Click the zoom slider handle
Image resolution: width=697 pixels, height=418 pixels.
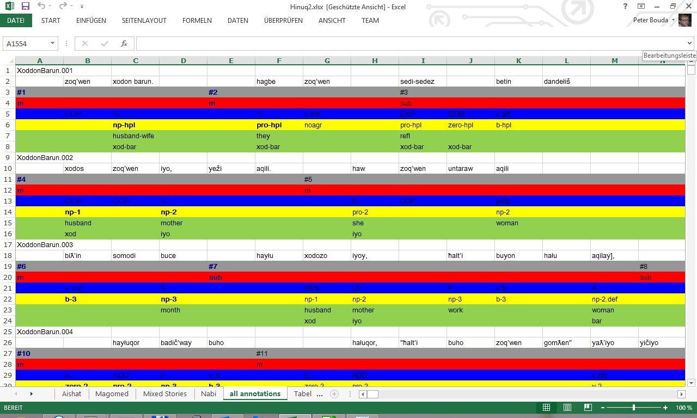click(x=634, y=408)
